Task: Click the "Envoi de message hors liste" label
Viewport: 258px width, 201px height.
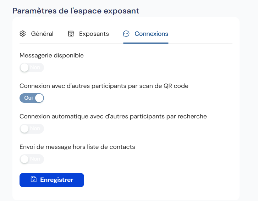Action: point(77,147)
